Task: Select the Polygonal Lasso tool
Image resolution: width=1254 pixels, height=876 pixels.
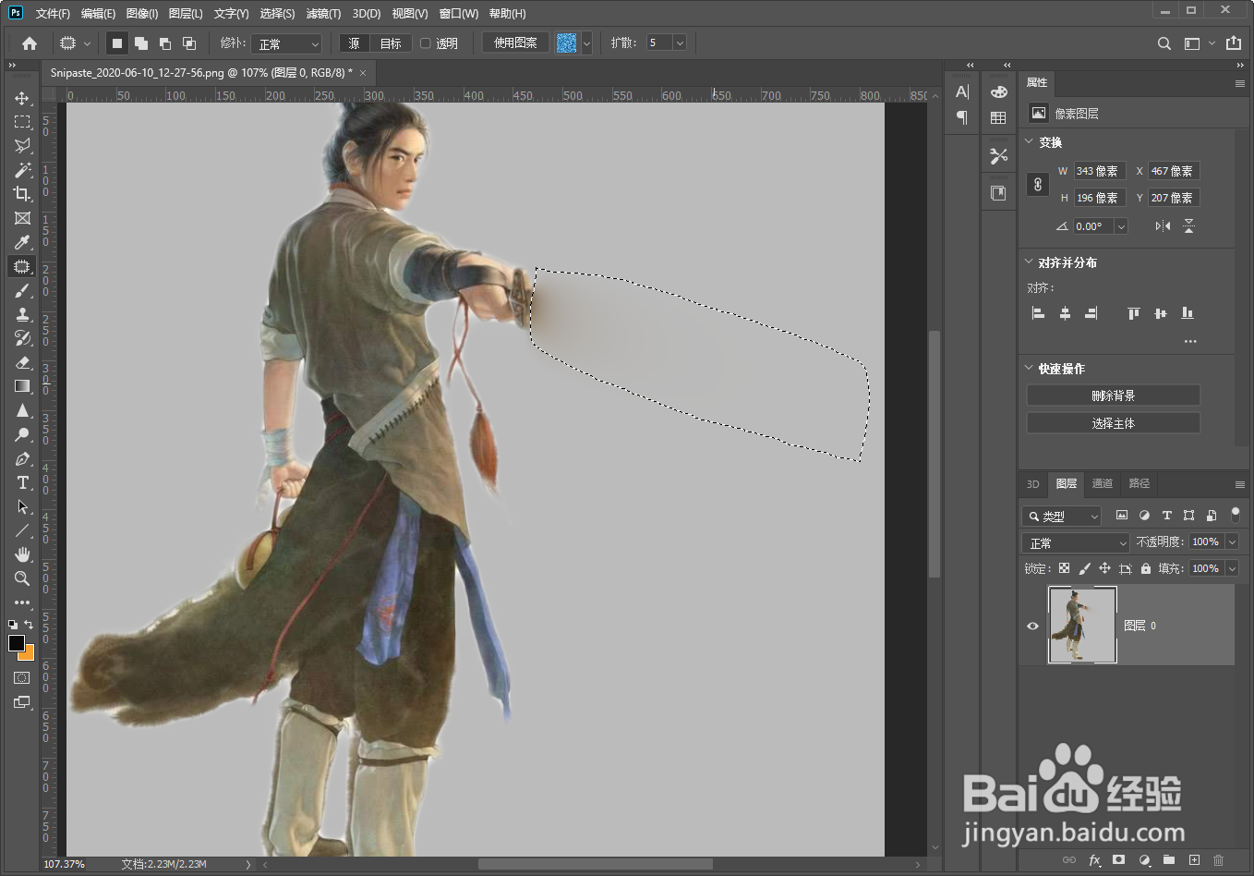Action: pos(22,146)
